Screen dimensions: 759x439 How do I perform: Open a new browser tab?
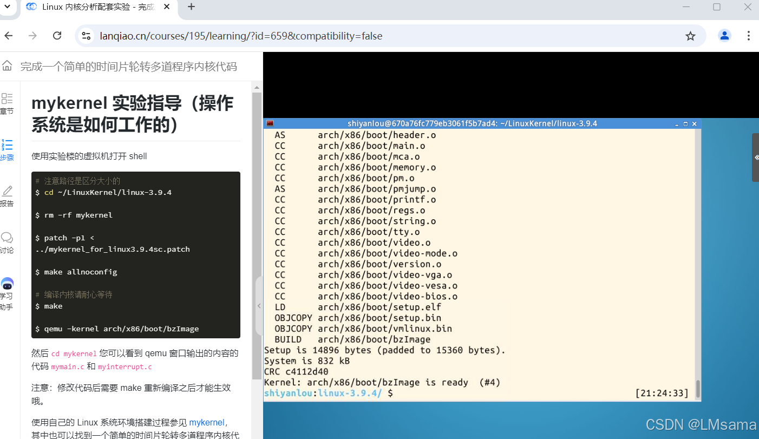(x=191, y=7)
